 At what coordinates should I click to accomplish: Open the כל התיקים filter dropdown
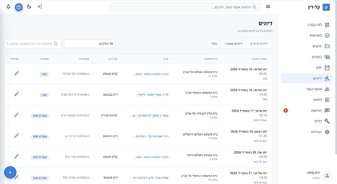pyautogui.click(x=90, y=44)
